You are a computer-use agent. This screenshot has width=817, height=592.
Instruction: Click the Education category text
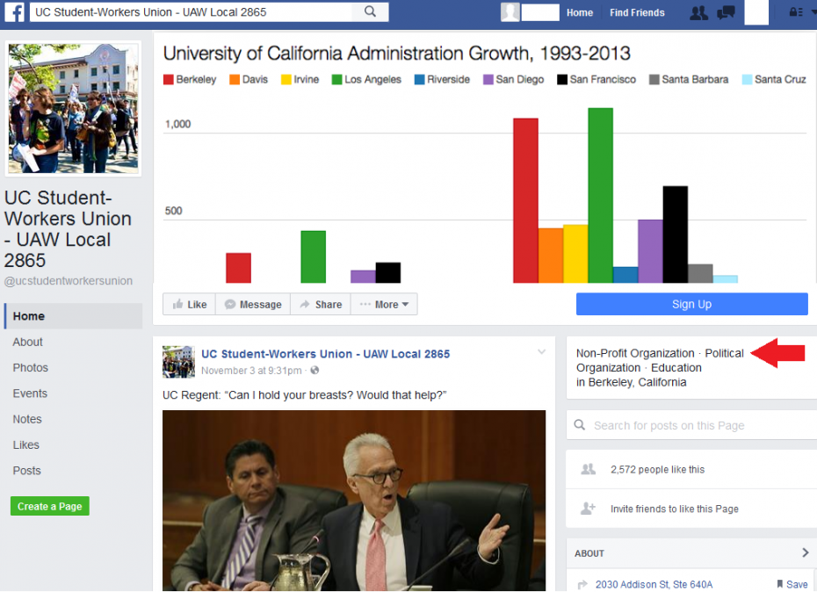pyautogui.click(x=676, y=368)
